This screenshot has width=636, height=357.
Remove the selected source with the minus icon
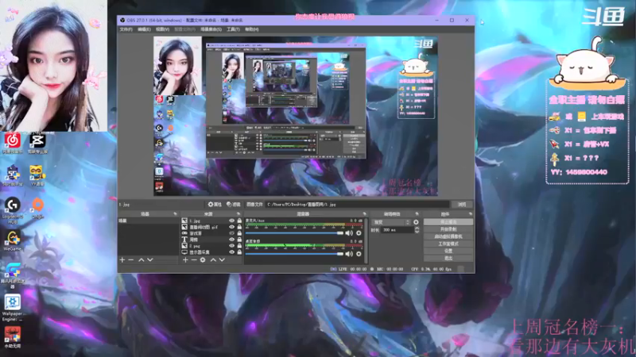(194, 260)
